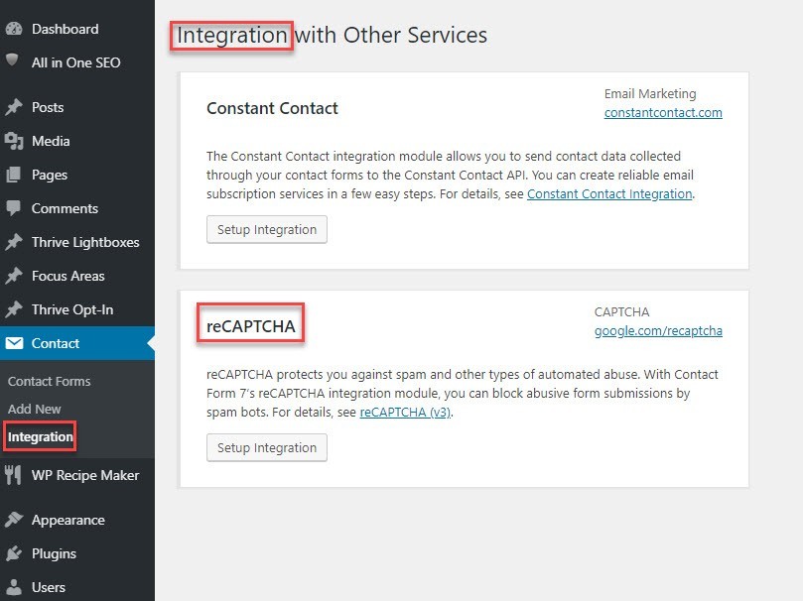
Task: Open the All in One SEO menu
Action: click(76, 62)
